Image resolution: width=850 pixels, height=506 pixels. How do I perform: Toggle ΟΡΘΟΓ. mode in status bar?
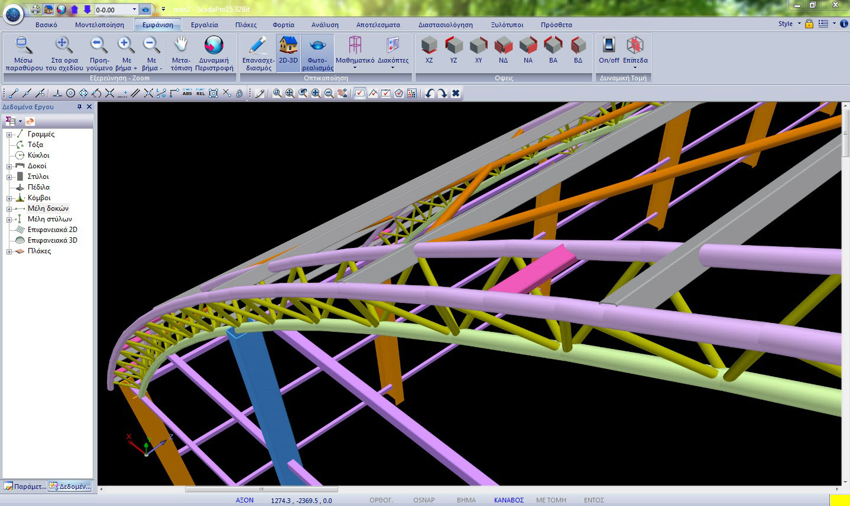[381, 500]
